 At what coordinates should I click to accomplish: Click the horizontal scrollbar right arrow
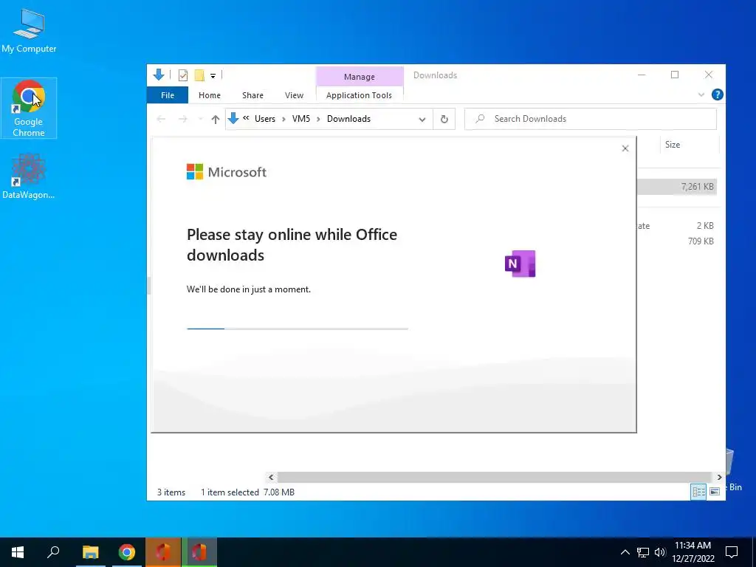point(719,477)
